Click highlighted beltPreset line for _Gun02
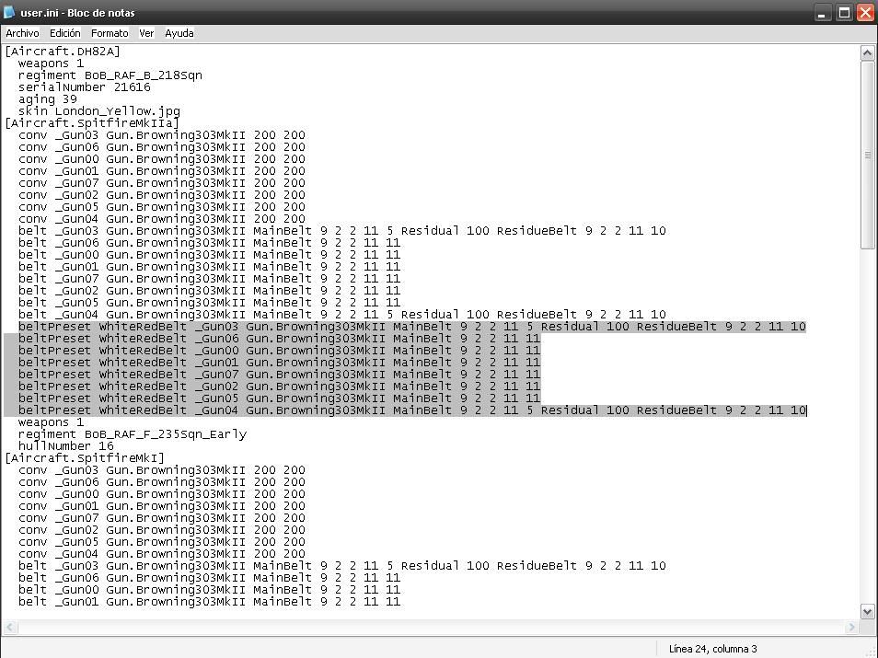 coord(279,387)
